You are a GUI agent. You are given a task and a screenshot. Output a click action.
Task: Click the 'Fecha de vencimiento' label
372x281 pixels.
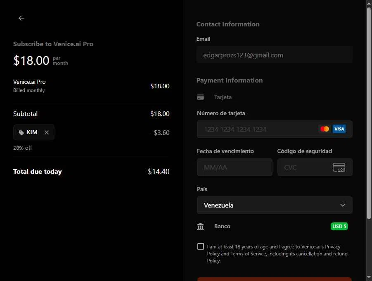[x=225, y=151]
